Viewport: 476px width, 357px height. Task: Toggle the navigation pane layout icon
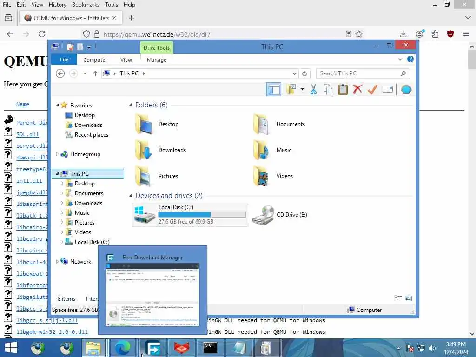(274, 90)
